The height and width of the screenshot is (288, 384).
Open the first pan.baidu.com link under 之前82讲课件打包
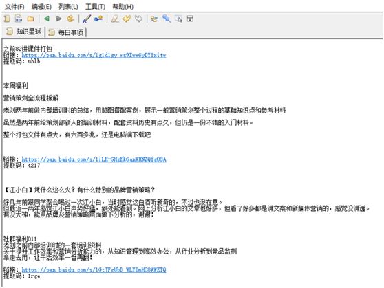[94, 55]
